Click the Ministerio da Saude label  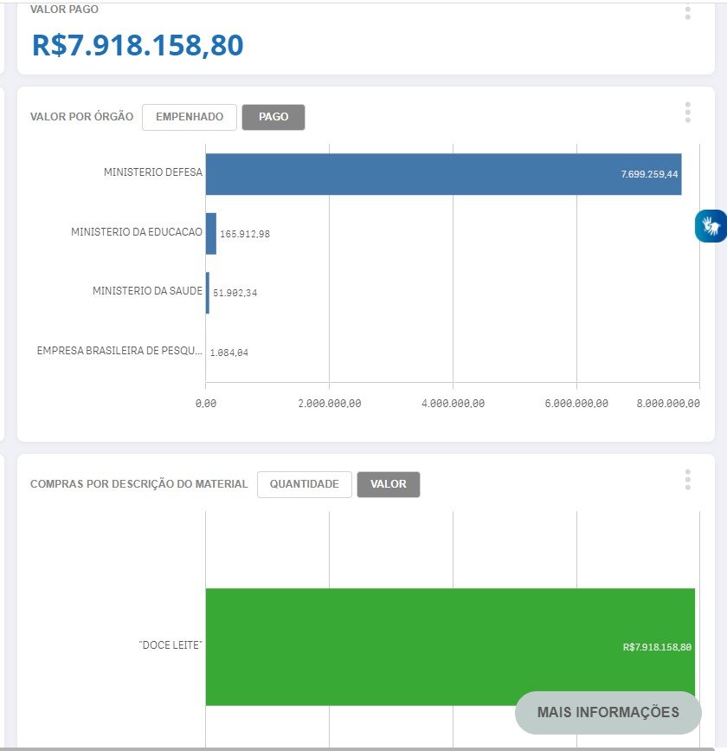pos(147,291)
